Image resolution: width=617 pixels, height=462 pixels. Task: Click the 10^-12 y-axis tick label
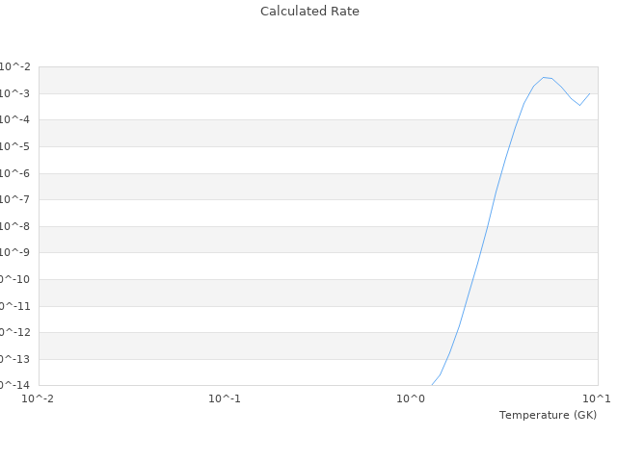coord(14,332)
